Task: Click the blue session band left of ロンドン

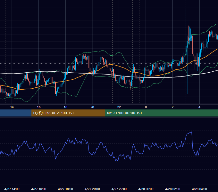Action: (16, 113)
